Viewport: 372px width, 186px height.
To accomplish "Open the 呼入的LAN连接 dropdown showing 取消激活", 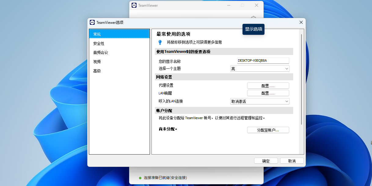I will coord(260,101).
